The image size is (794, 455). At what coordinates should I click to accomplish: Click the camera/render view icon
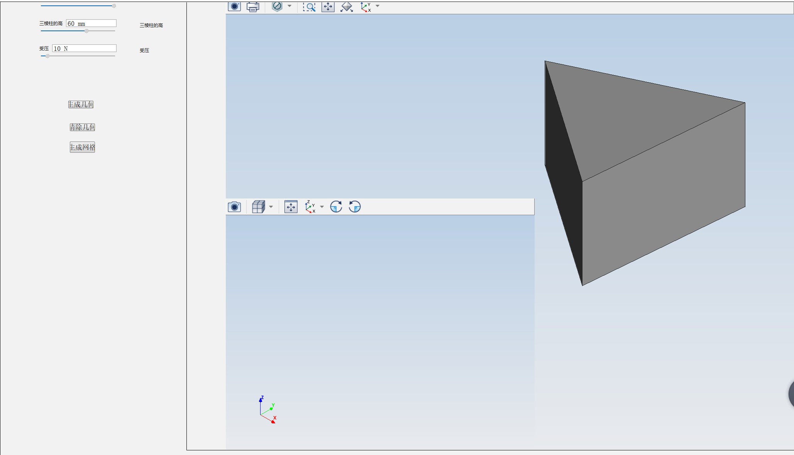click(x=234, y=6)
